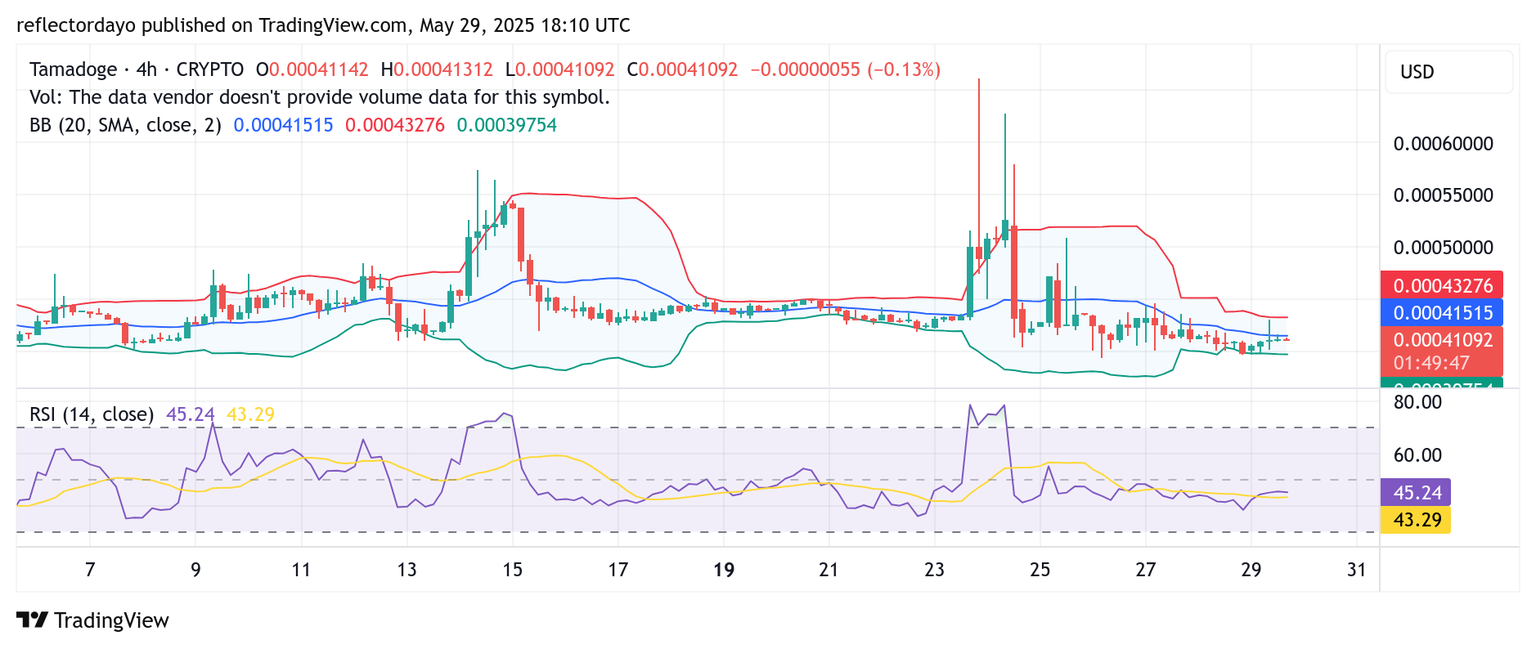Select the BB (20, SMA, close, 2) indicator label
The image size is (1536, 649).
125,125
